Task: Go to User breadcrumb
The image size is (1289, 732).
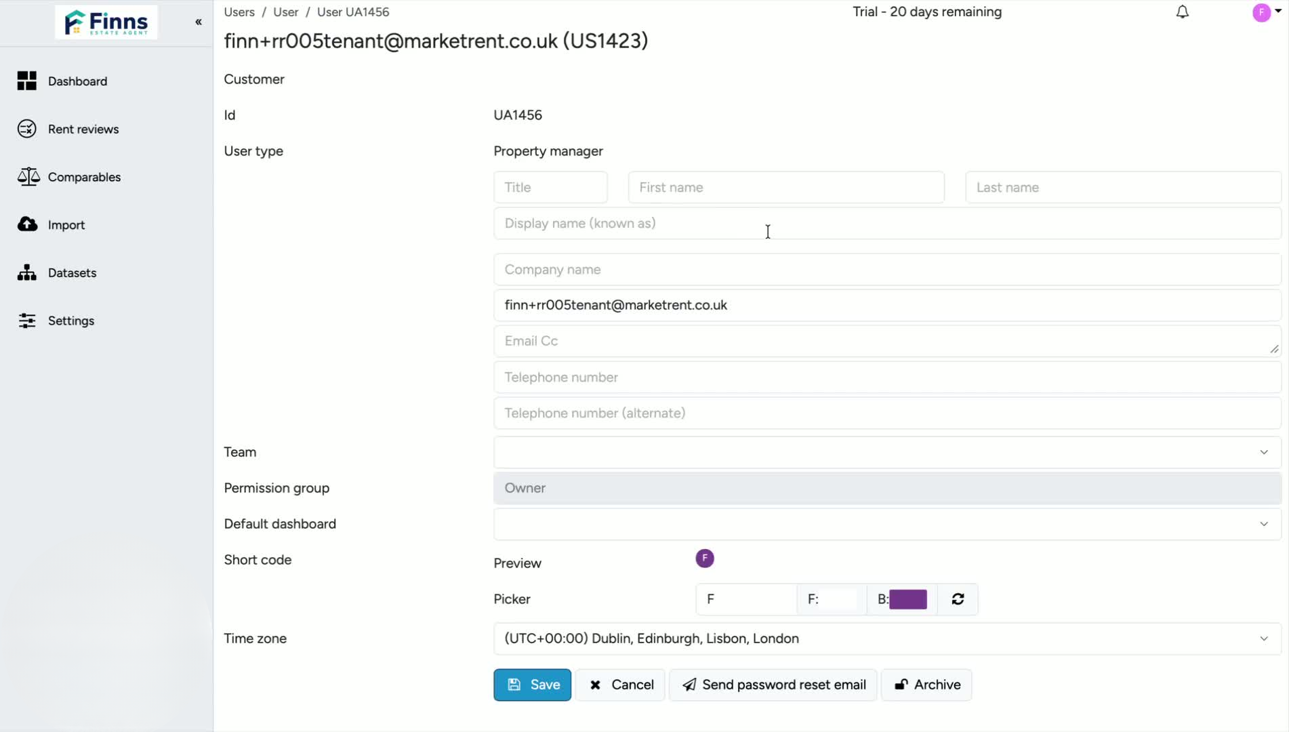Action: [x=285, y=12]
